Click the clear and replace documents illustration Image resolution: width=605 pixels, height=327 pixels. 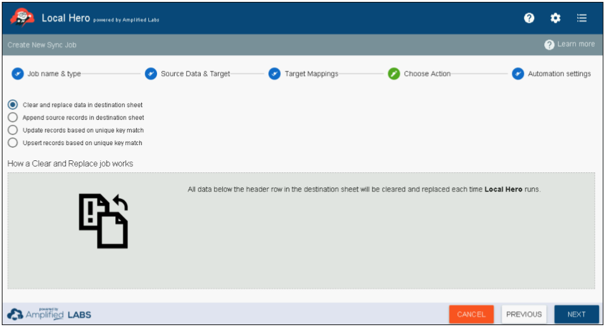coord(103,221)
